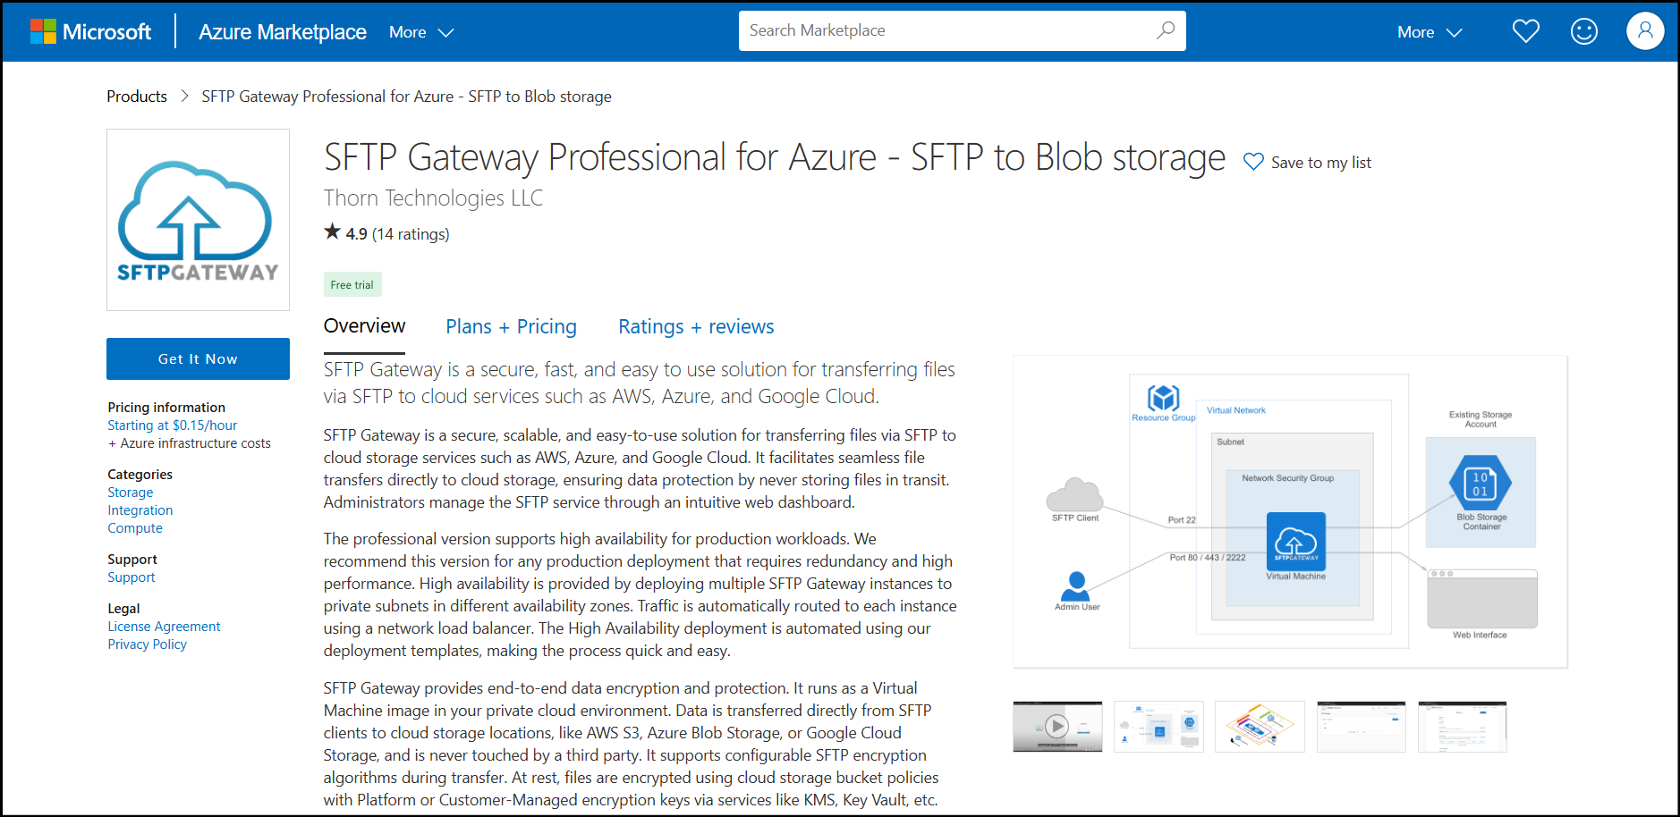Open the Ratings + reviews tab
The width and height of the screenshot is (1680, 817).
695,326
